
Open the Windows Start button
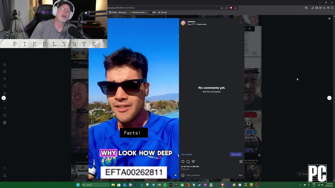[78, 185]
